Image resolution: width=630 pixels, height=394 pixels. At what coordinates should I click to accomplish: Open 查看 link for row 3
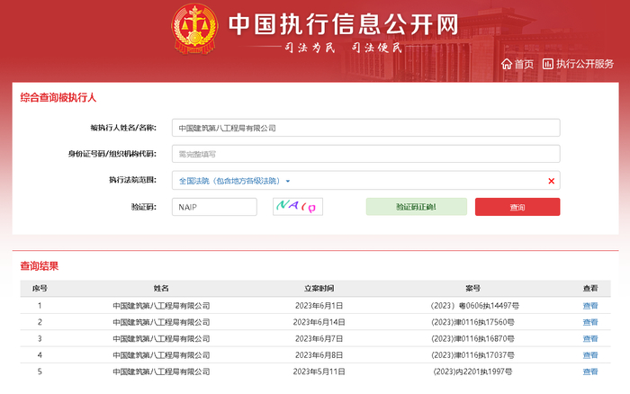[x=590, y=338]
